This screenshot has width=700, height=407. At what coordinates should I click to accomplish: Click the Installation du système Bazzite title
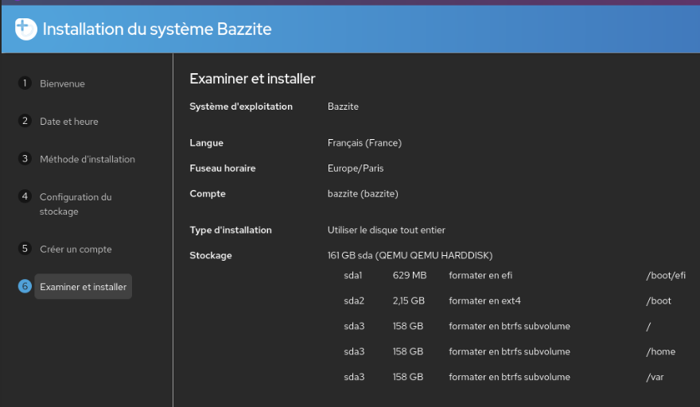[157, 29]
